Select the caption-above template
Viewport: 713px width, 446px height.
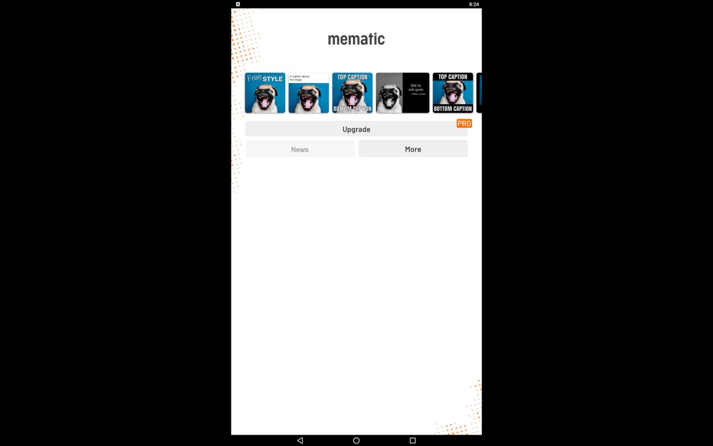[308, 92]
